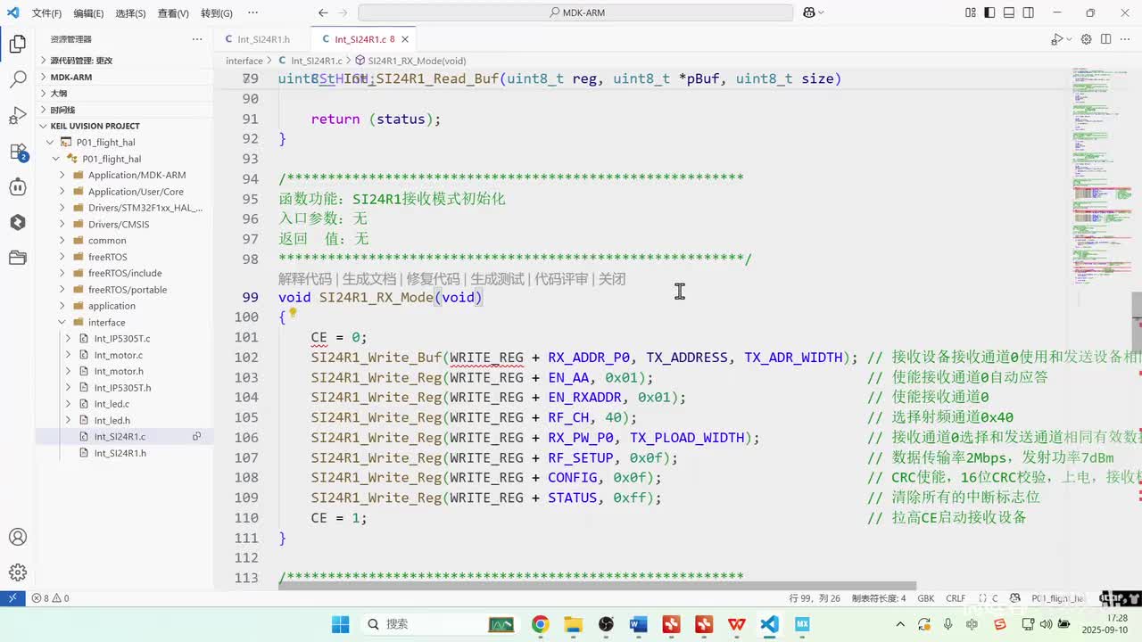Collapse the KEIL UVISION PROJECT section

[x=124, y=126]
